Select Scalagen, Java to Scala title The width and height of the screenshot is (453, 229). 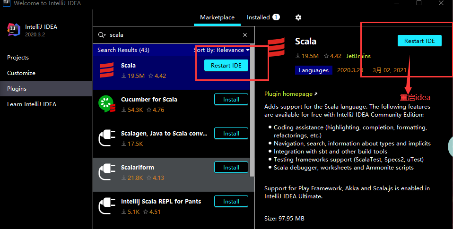pos(164,134)
